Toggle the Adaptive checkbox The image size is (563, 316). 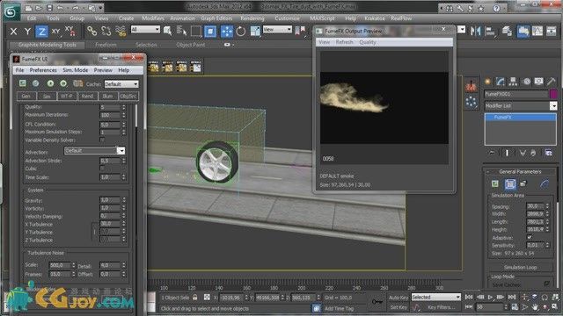point(530,237)
